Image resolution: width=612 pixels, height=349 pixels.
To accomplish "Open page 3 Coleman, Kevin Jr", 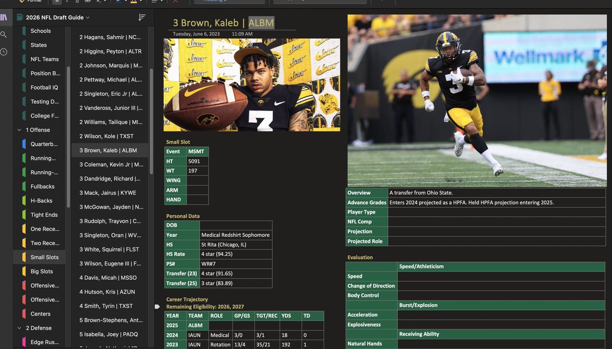I will 110,165.
